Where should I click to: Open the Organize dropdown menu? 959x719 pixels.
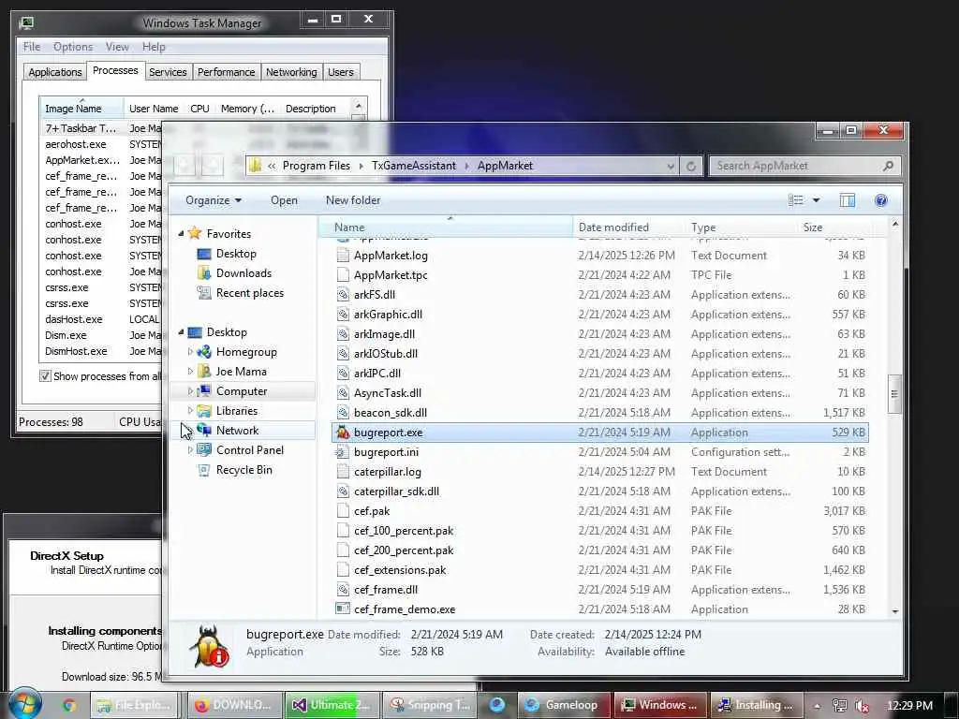(214, 200)
